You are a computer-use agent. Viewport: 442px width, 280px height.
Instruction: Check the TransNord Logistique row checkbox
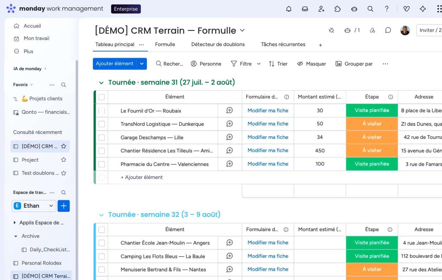(102, 124)
